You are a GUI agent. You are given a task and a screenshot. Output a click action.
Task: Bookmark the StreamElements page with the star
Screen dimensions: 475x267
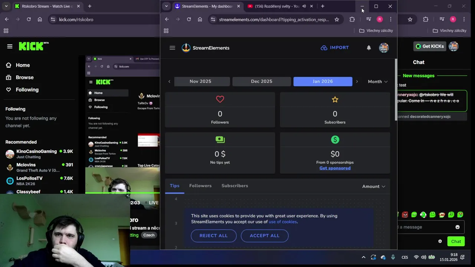[337, 19]
